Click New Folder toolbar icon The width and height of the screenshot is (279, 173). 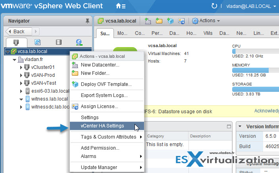(x=159, y=21)
